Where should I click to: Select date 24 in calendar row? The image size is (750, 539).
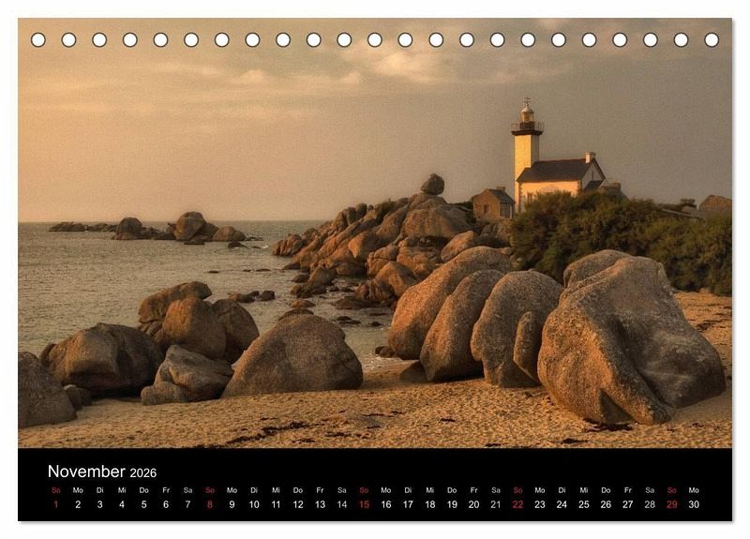click(x=562, y=504)
